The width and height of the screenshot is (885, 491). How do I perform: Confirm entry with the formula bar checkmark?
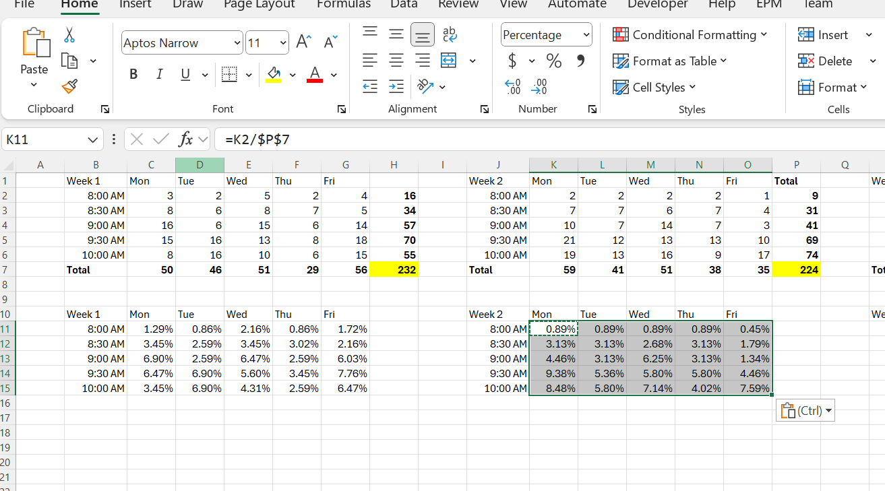point(160,139)
